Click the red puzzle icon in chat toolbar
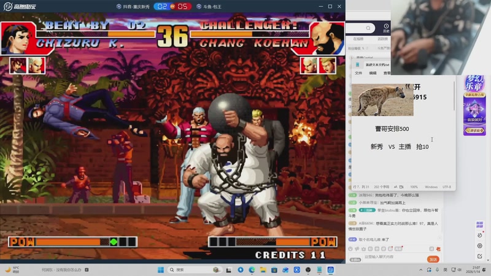 coord(438,249)
